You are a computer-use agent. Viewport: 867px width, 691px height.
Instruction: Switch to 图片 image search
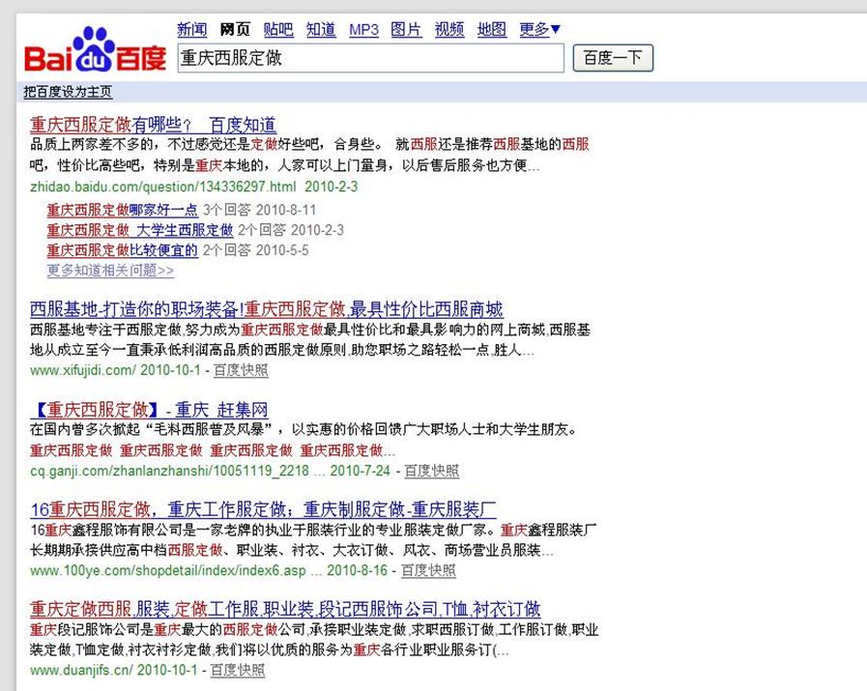406,29
